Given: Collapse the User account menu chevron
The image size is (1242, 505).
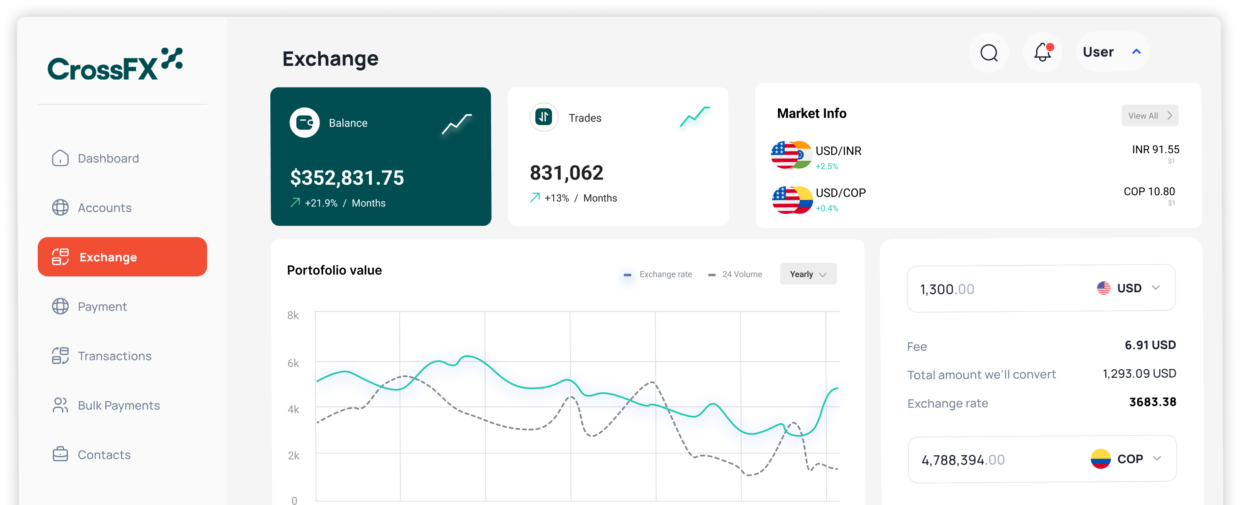Looking at the screenshot, I should coord(1136,51).
